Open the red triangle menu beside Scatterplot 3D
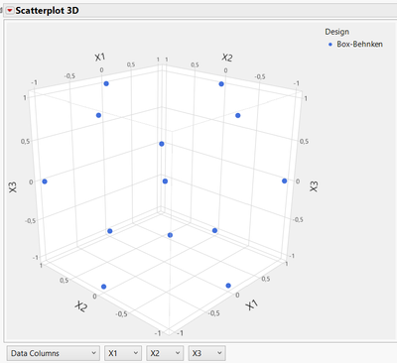 [x=10, y=11]
